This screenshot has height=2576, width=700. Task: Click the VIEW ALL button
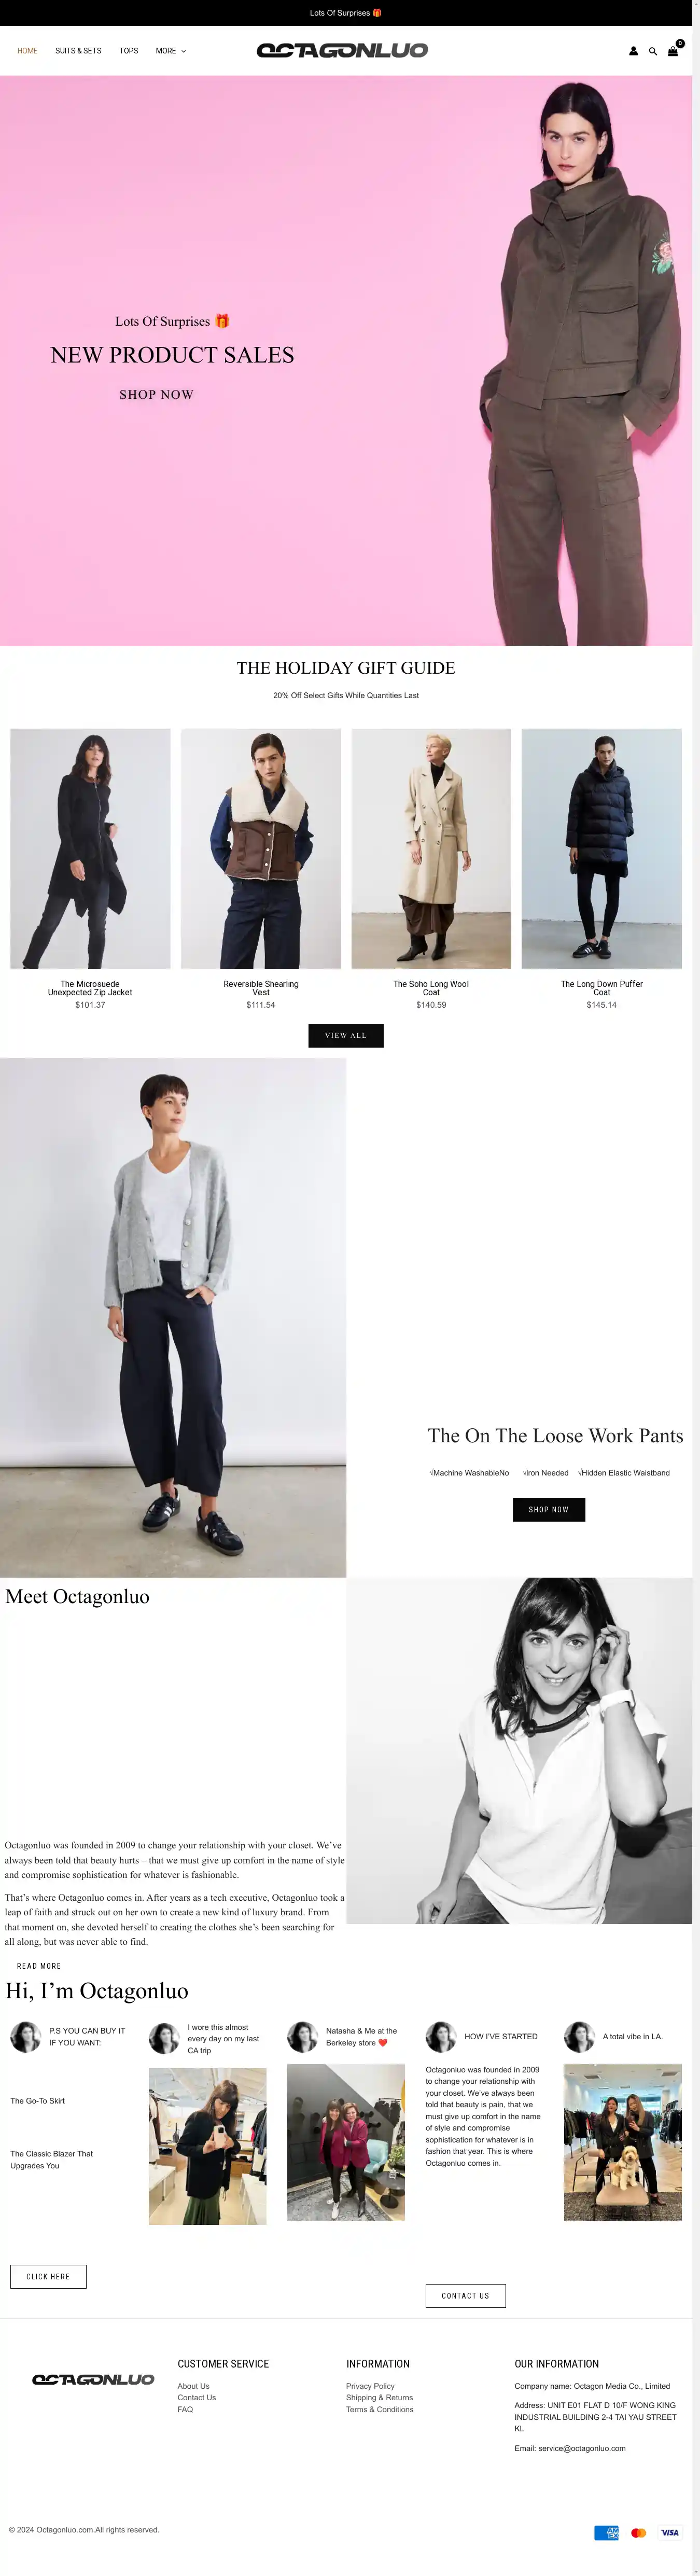(346, 1035)
